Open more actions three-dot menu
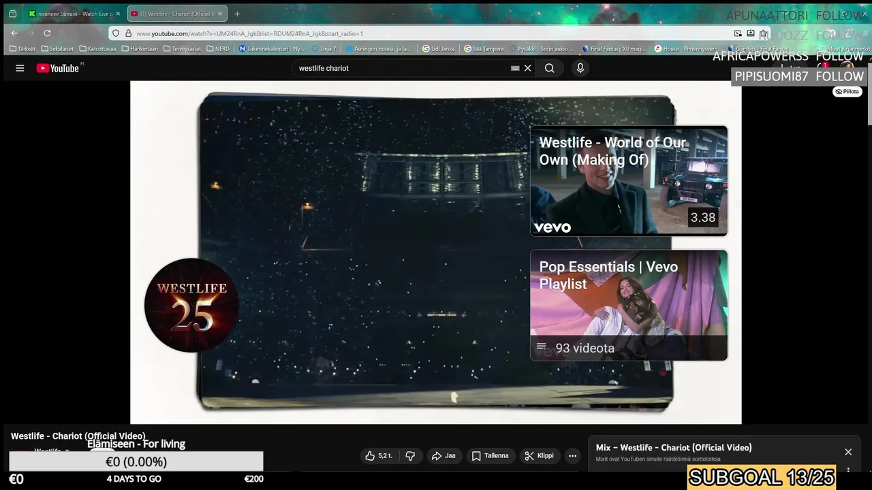The width and height of the screenshot is (872, 490). tap(573, 456)
